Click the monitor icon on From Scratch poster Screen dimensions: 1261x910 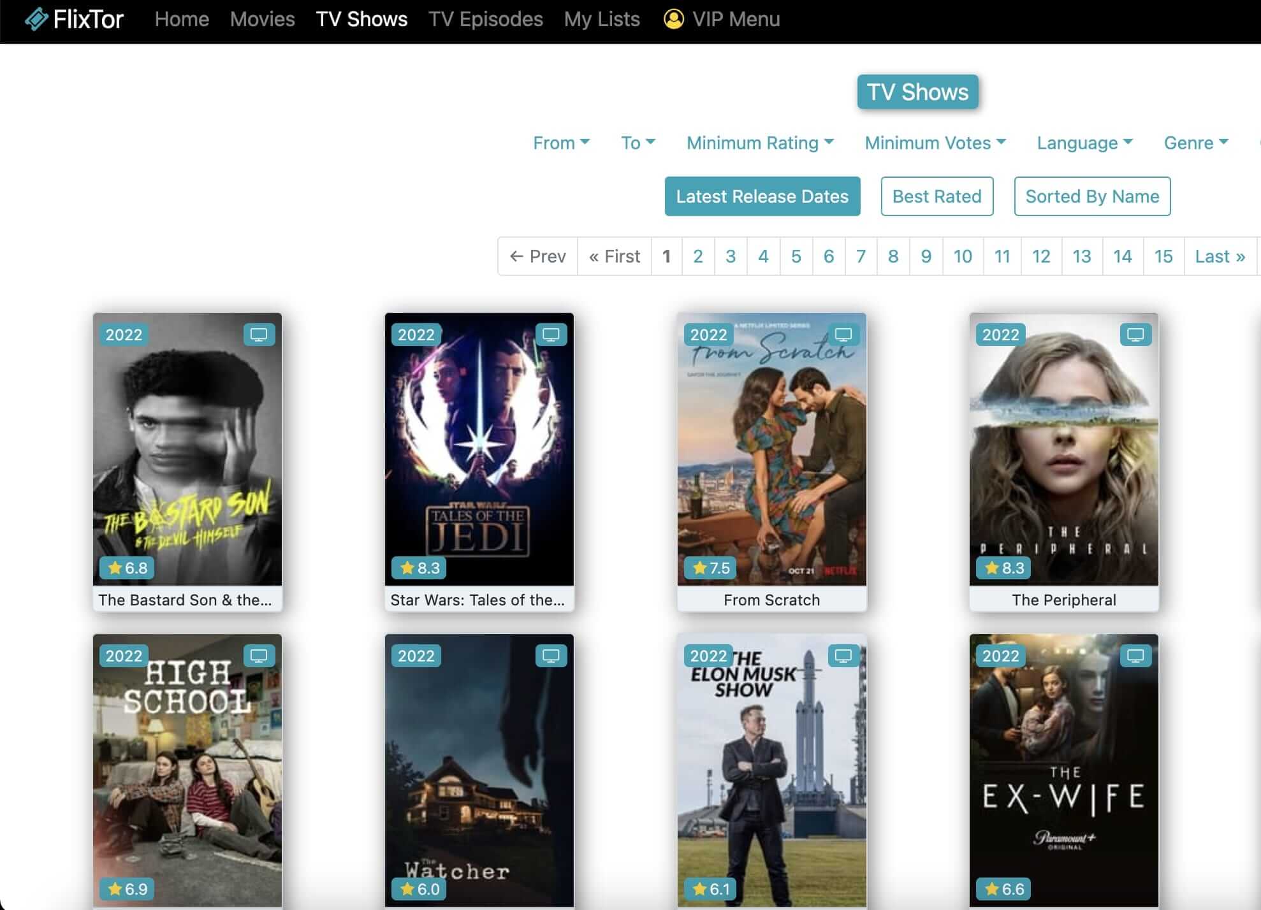(x=843, y=334)
